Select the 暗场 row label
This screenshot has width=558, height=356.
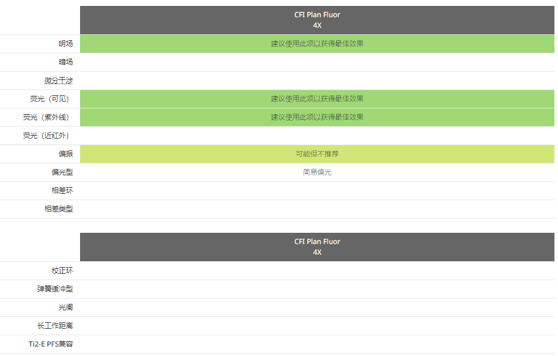[x=66, y=62]
